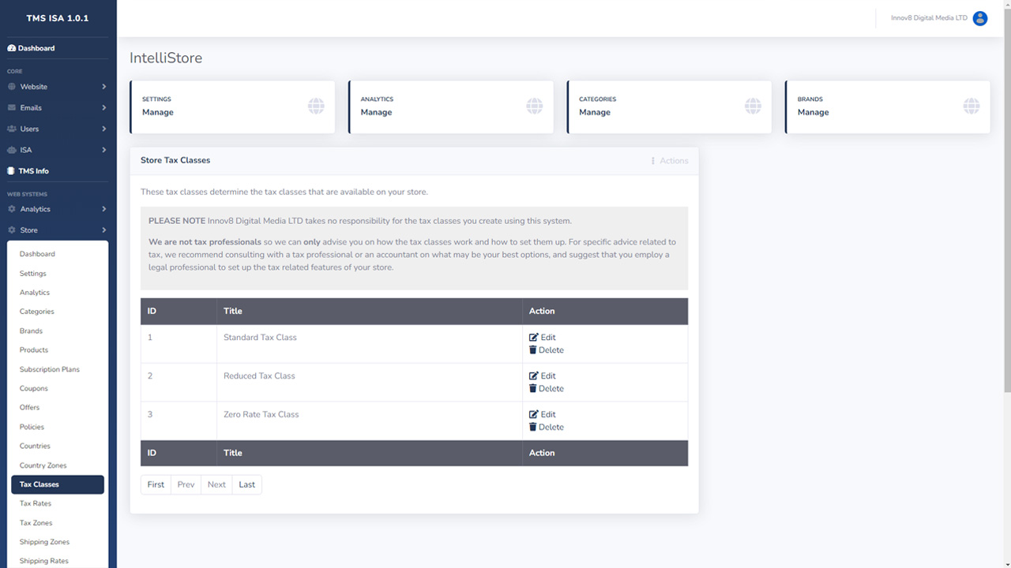Open Brands in the Store submenu
Screen dimensions: 1011x568
click(x=58, y=331)
